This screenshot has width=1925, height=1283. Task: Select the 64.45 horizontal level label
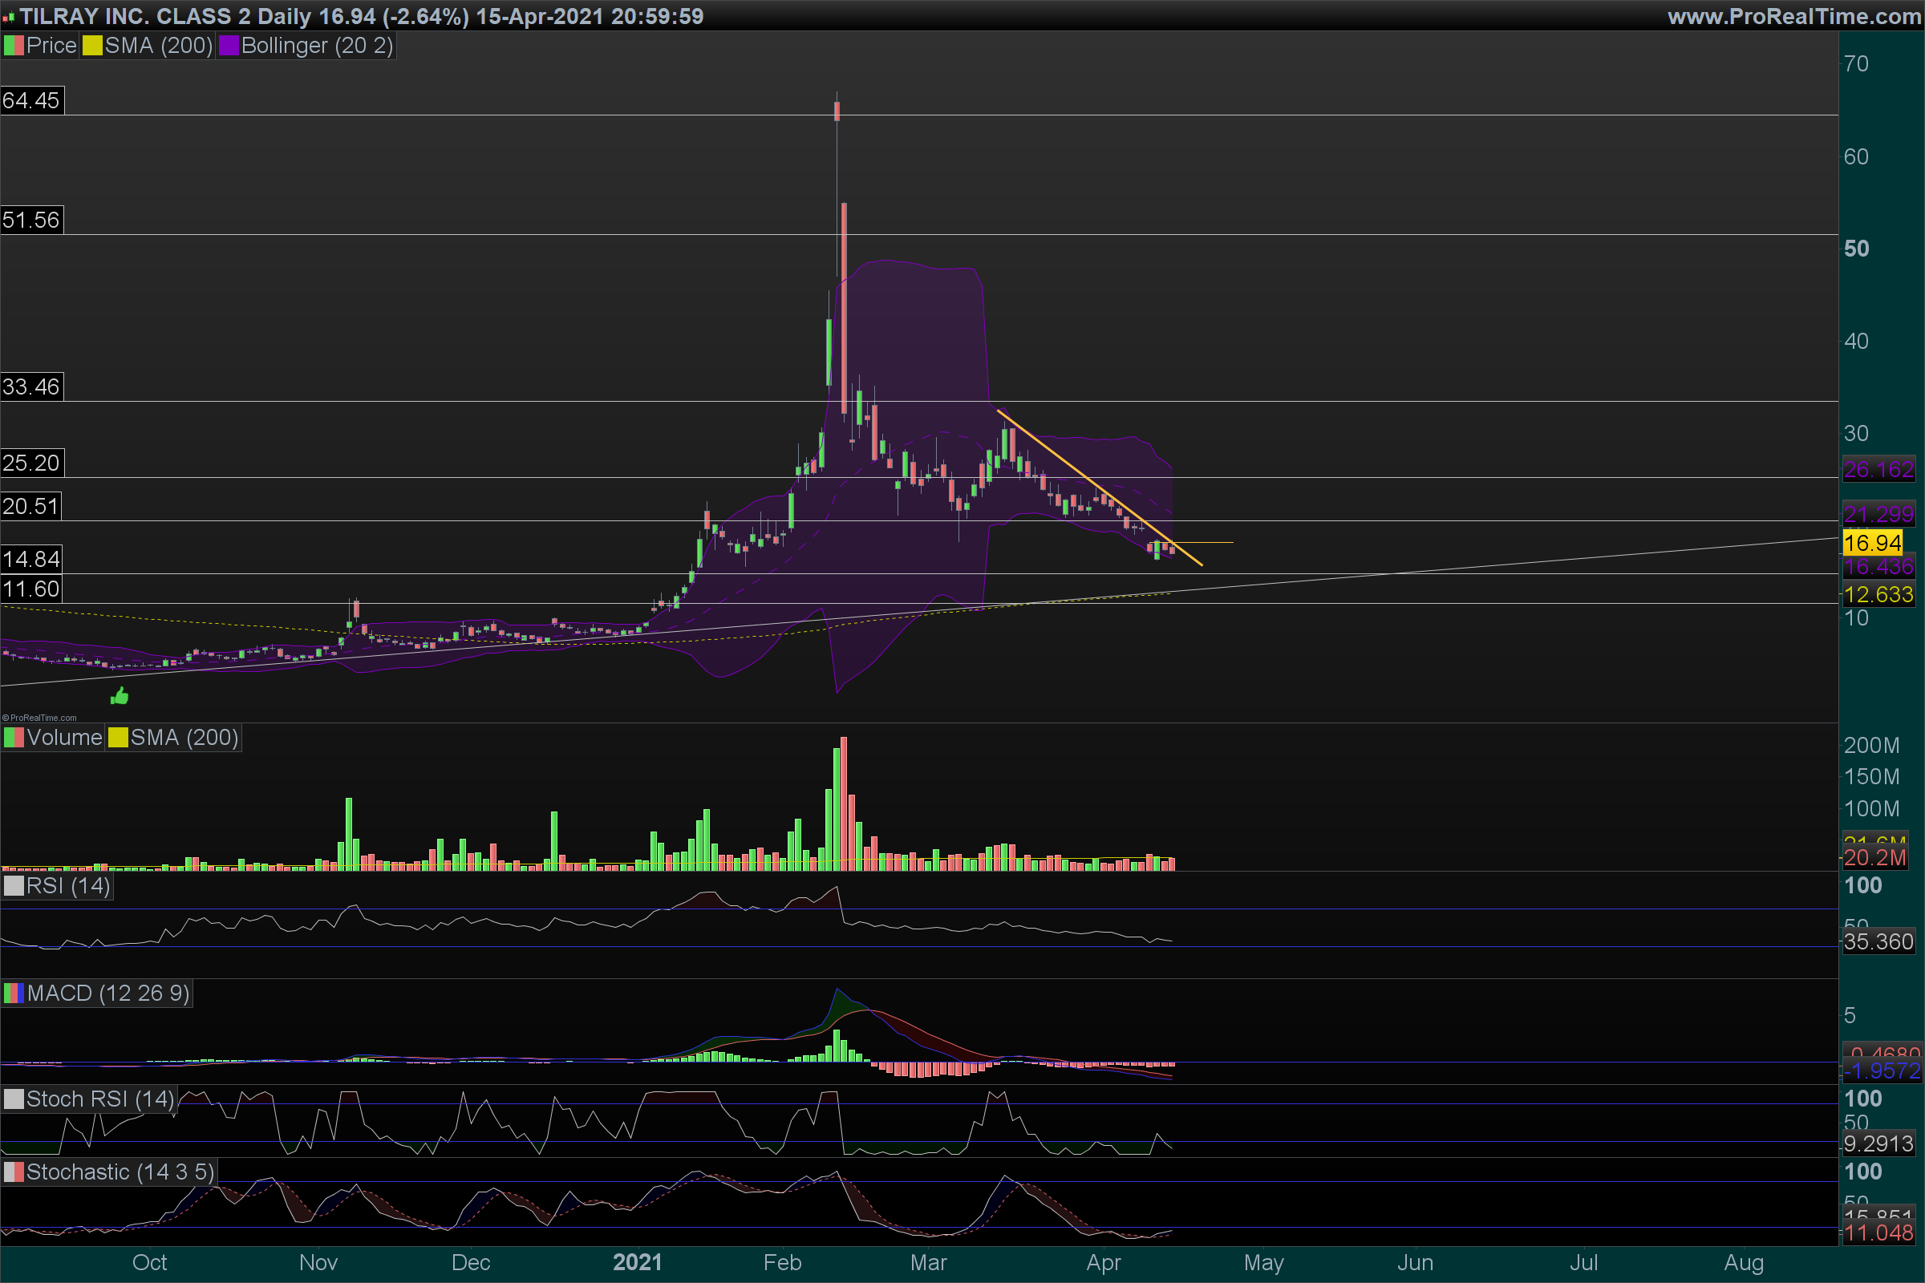coord(31,101)
